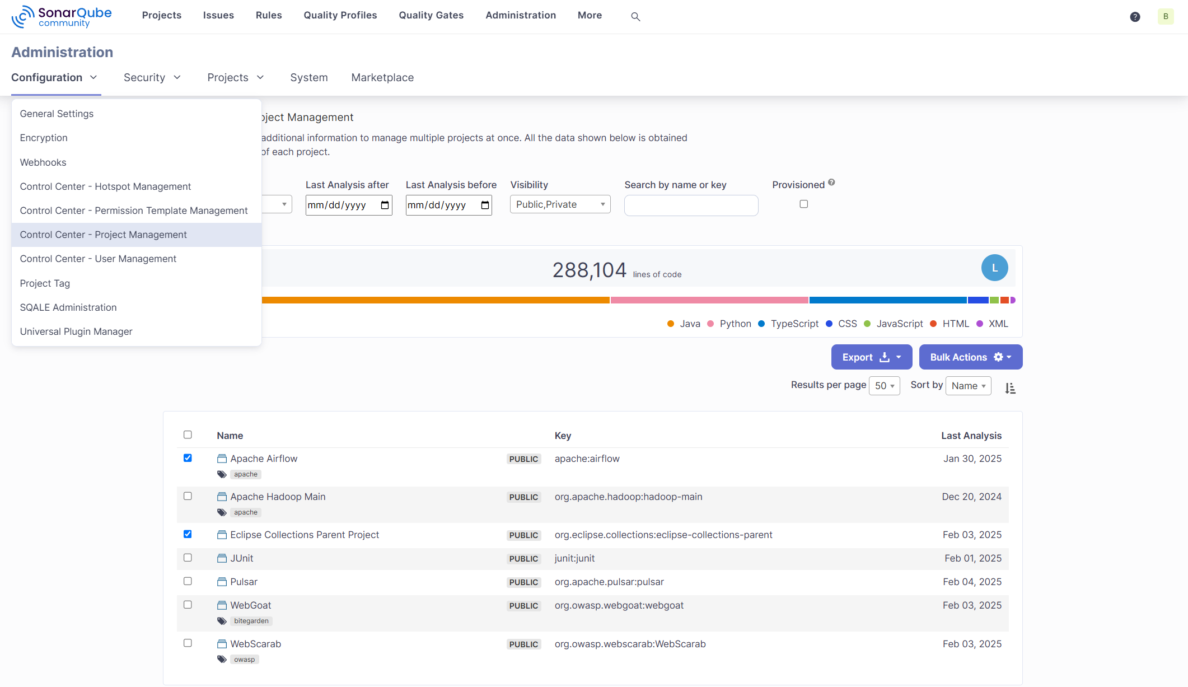
Task: Click the Search by name or key input field
Action: [691, 204]
